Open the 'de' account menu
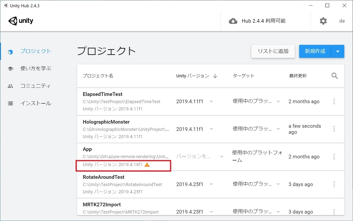This screenshot has height=221, width=353. click(x=342, y=21)
